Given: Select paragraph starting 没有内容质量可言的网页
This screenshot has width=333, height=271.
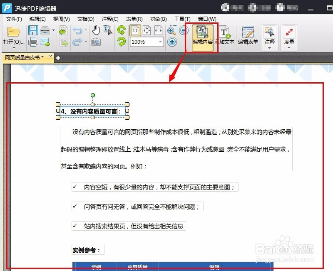Looking at the screenshot, I should pyautogui.click(x=176, y=149).
